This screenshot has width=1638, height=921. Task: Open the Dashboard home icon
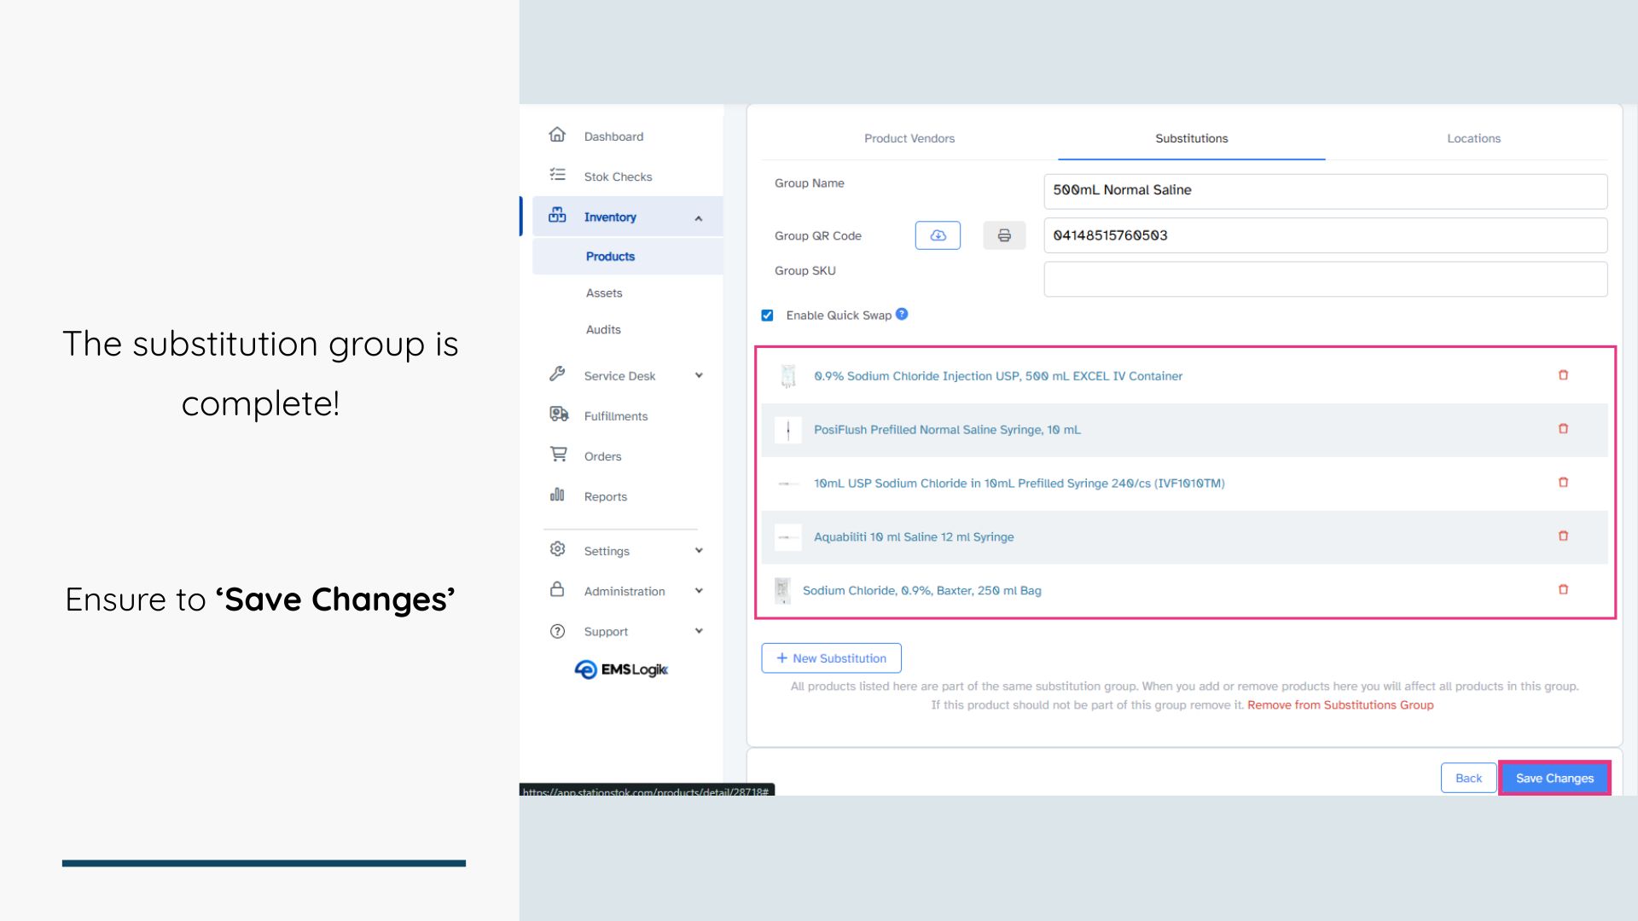557,135
